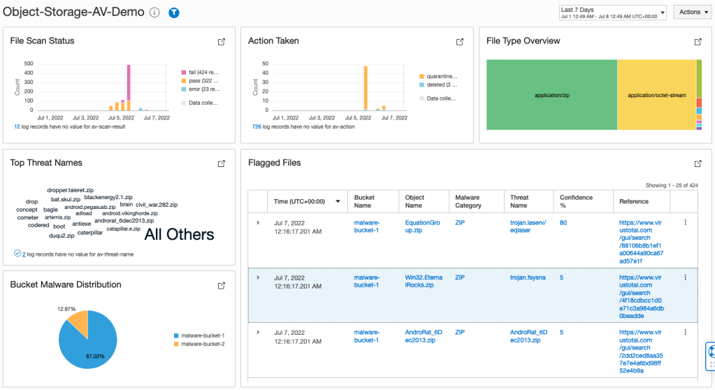This screenshot has width=715, height=390.
Task: Open Flagged Files pop-out icon
Action: point(698,164)
